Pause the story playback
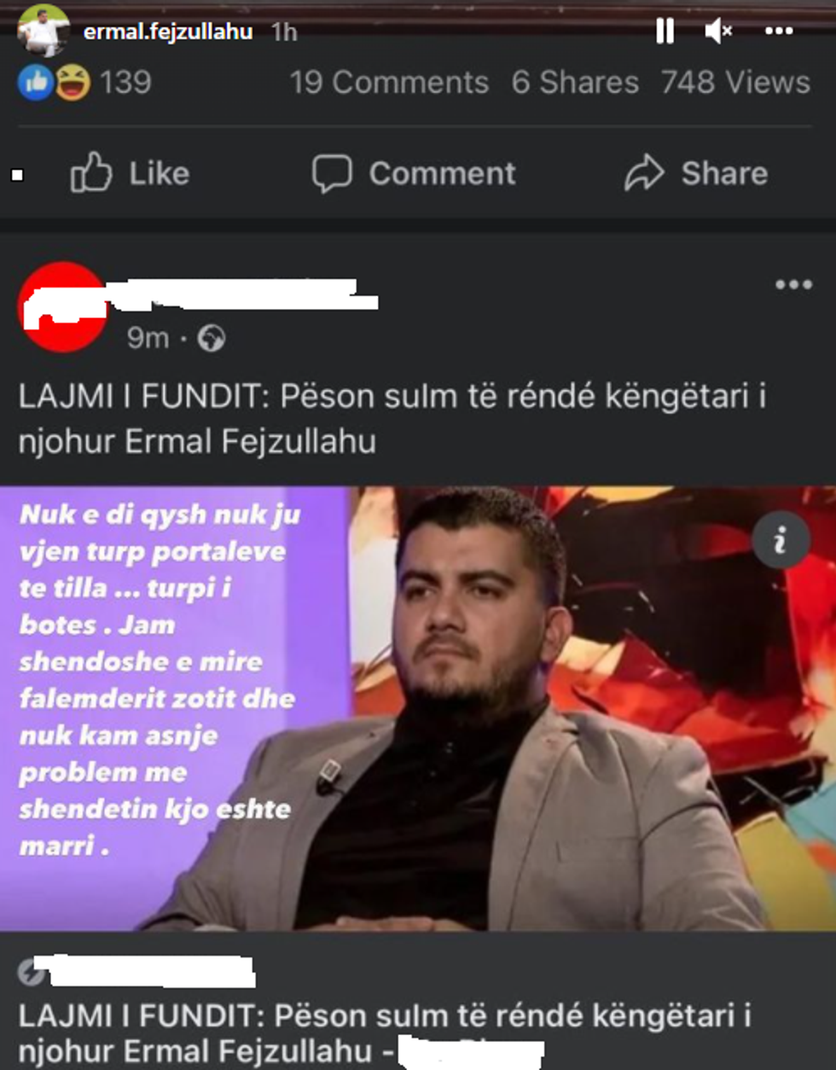 click(x=665, y=32)
